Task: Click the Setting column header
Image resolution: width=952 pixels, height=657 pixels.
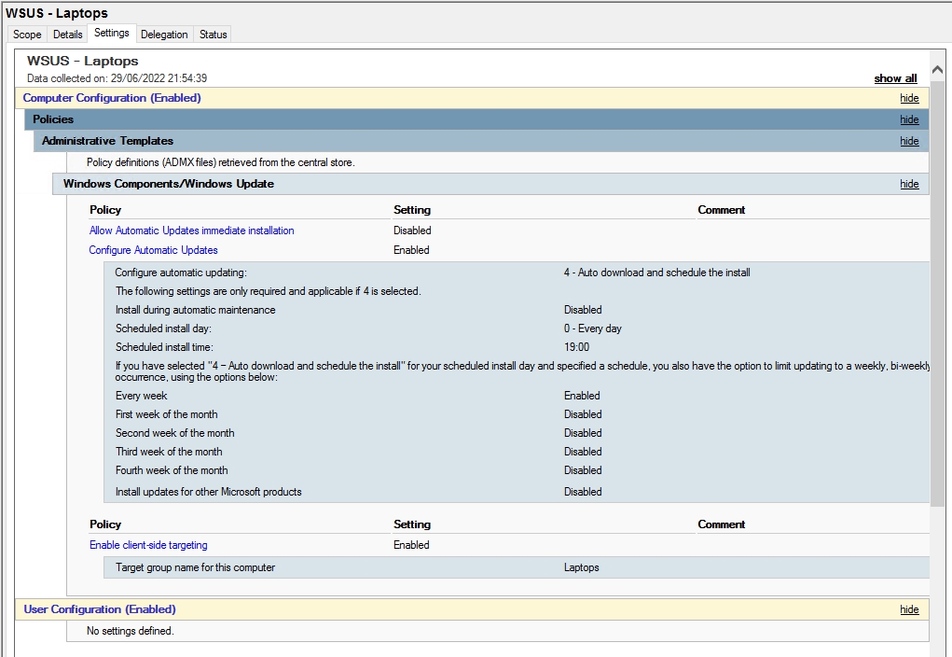Action: tap(412, 210)
